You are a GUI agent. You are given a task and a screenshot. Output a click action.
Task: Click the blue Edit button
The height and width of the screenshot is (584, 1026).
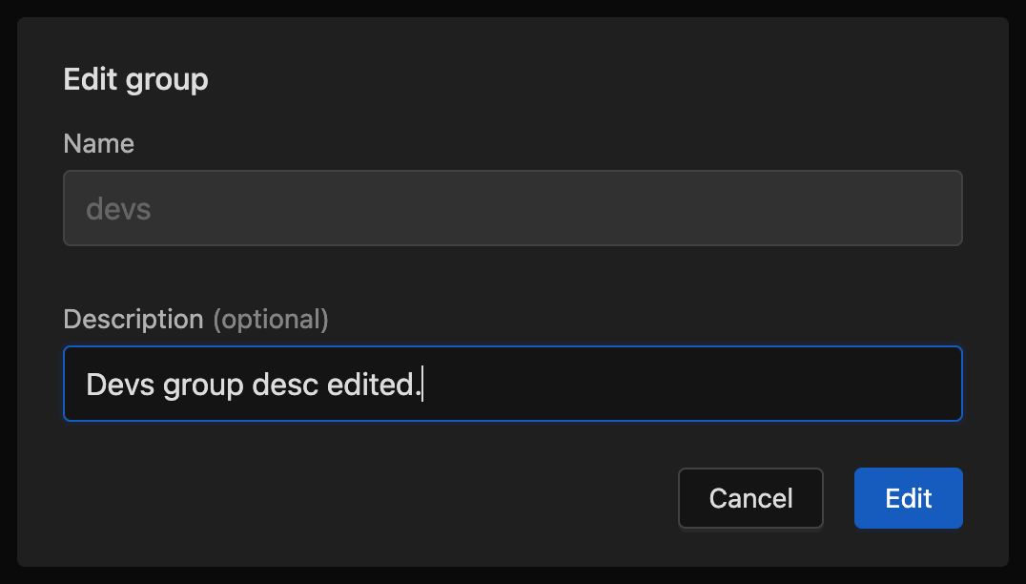pos(908,498)
